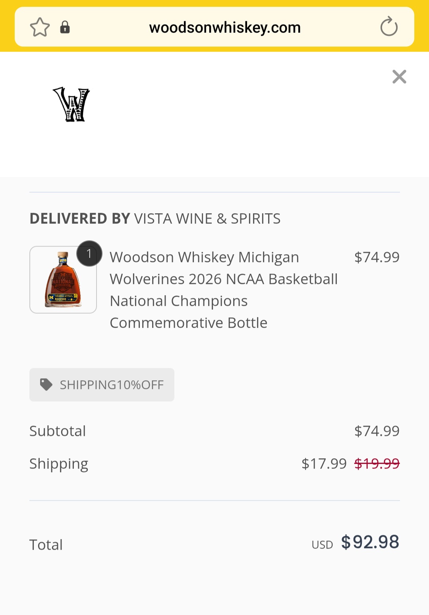Image resolution: width=429 pixels, height=615 pixels.
Task: Click the USD currency label
Action: tap(322, 545)
